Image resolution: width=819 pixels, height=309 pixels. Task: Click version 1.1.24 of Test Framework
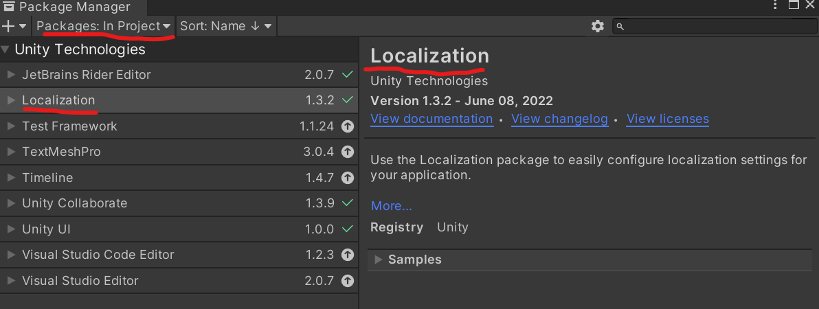pos(317,126)
